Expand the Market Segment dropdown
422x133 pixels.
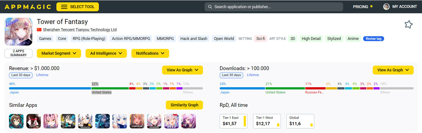point(59,53)
